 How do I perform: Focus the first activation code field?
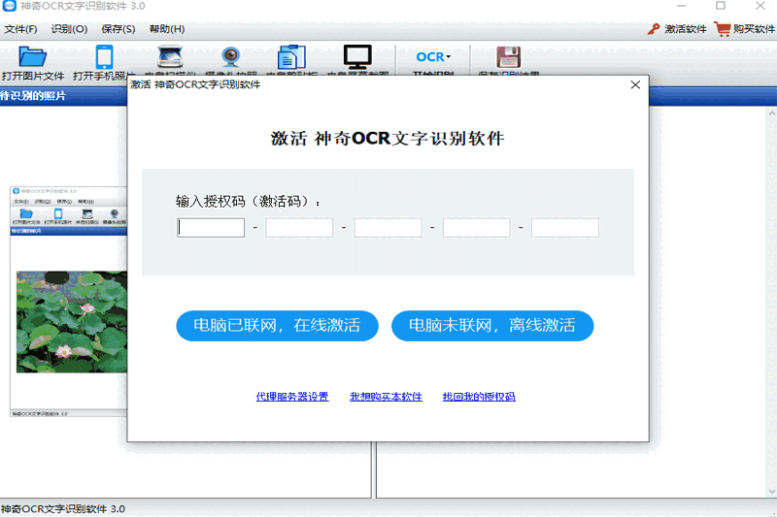tap(211, 228)
